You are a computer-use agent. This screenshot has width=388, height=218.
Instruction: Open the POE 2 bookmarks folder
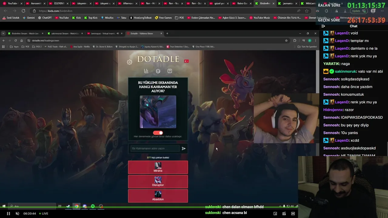pyautogui.click(x=37, y=47)
